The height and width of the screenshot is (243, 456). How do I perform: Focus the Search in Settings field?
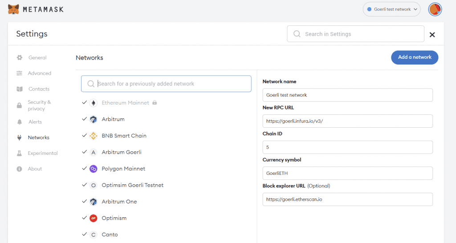click(x=355, y=34)
